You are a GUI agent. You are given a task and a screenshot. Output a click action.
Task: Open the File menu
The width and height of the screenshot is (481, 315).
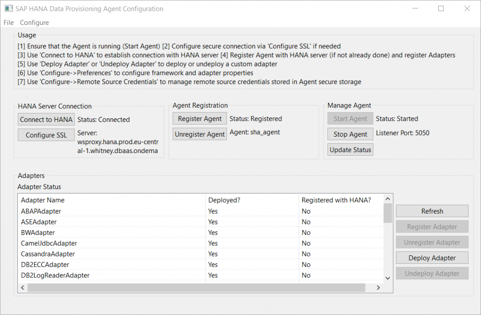(8, 23)
